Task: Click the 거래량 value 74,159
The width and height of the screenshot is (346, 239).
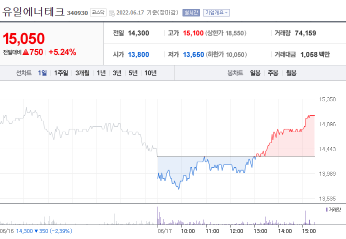Action: [305, 33]
